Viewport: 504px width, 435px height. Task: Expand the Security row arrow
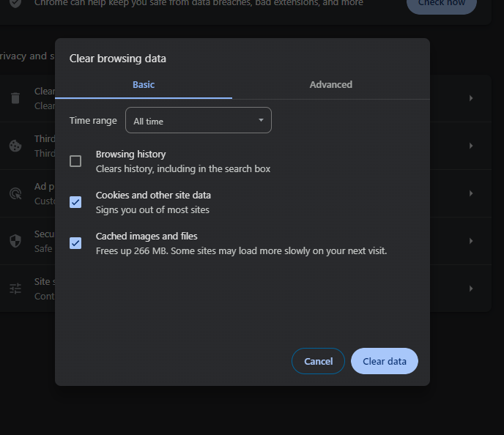pyautogui.click(x=471, y=241)
